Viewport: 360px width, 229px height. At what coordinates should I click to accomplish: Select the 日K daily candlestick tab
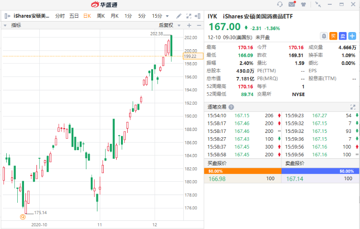coord(87,16)
